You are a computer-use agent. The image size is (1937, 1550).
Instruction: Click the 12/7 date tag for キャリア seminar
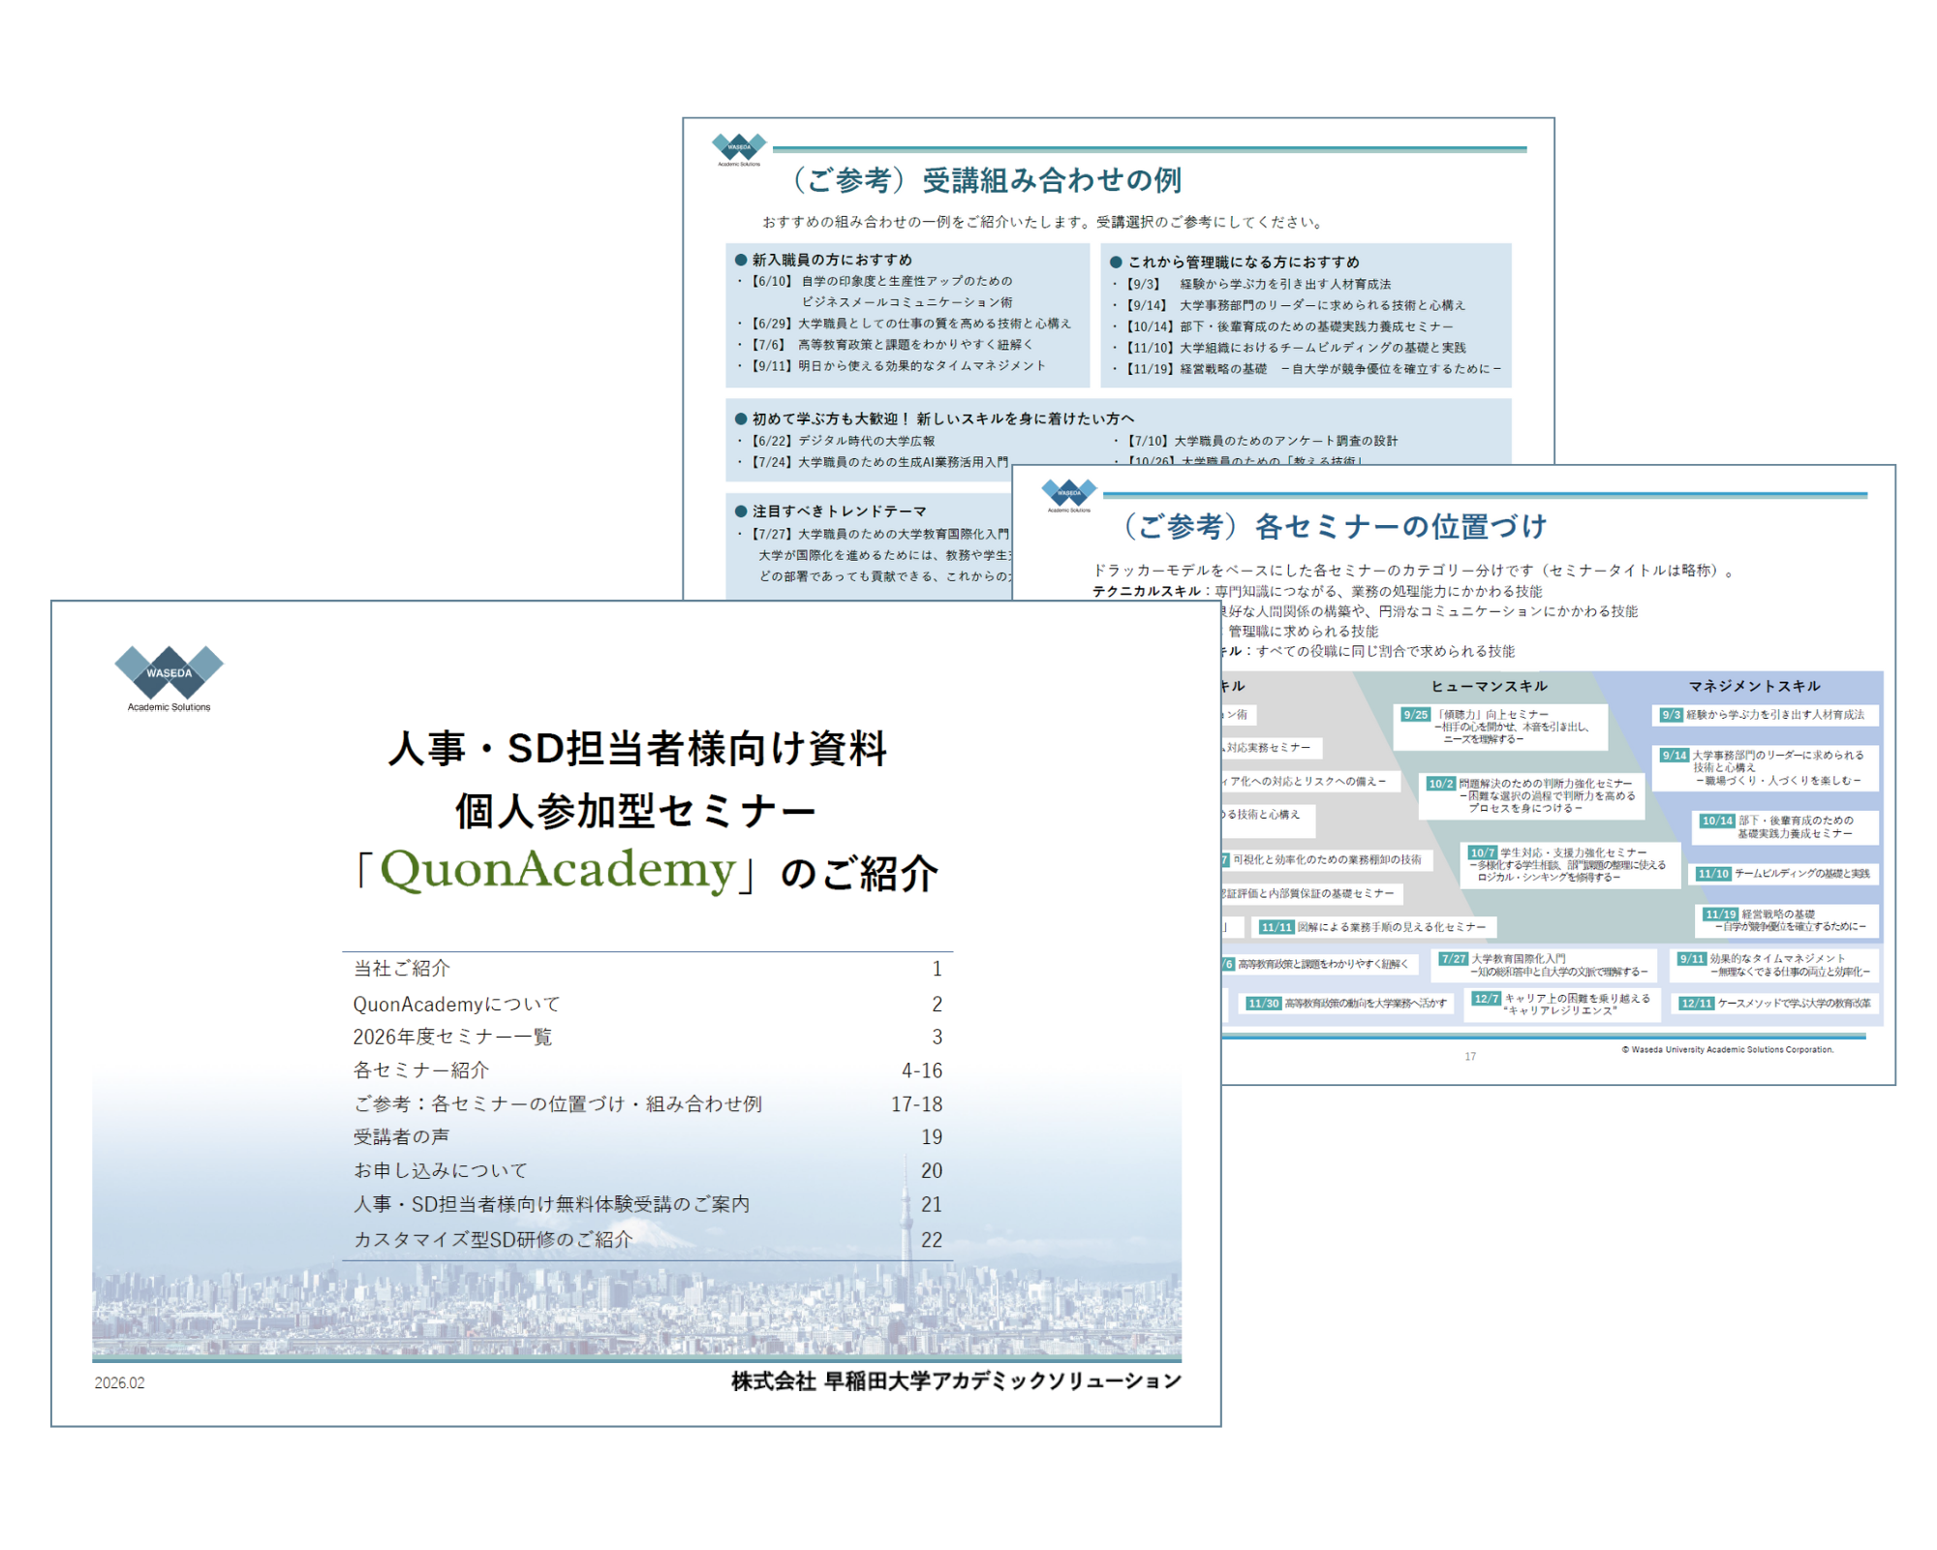tap(1486, 998)
